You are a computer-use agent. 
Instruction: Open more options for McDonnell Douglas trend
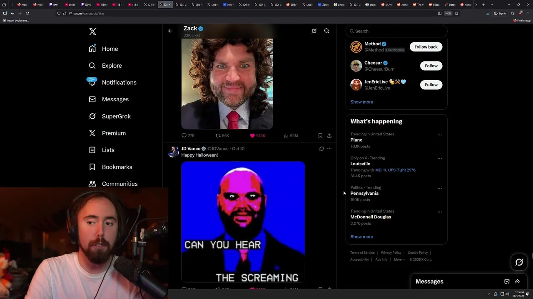(x=440, y=212)
